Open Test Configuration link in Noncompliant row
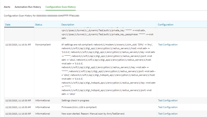 (x=168, y=45)
